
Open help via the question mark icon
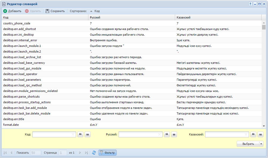(x=250, y=4)
